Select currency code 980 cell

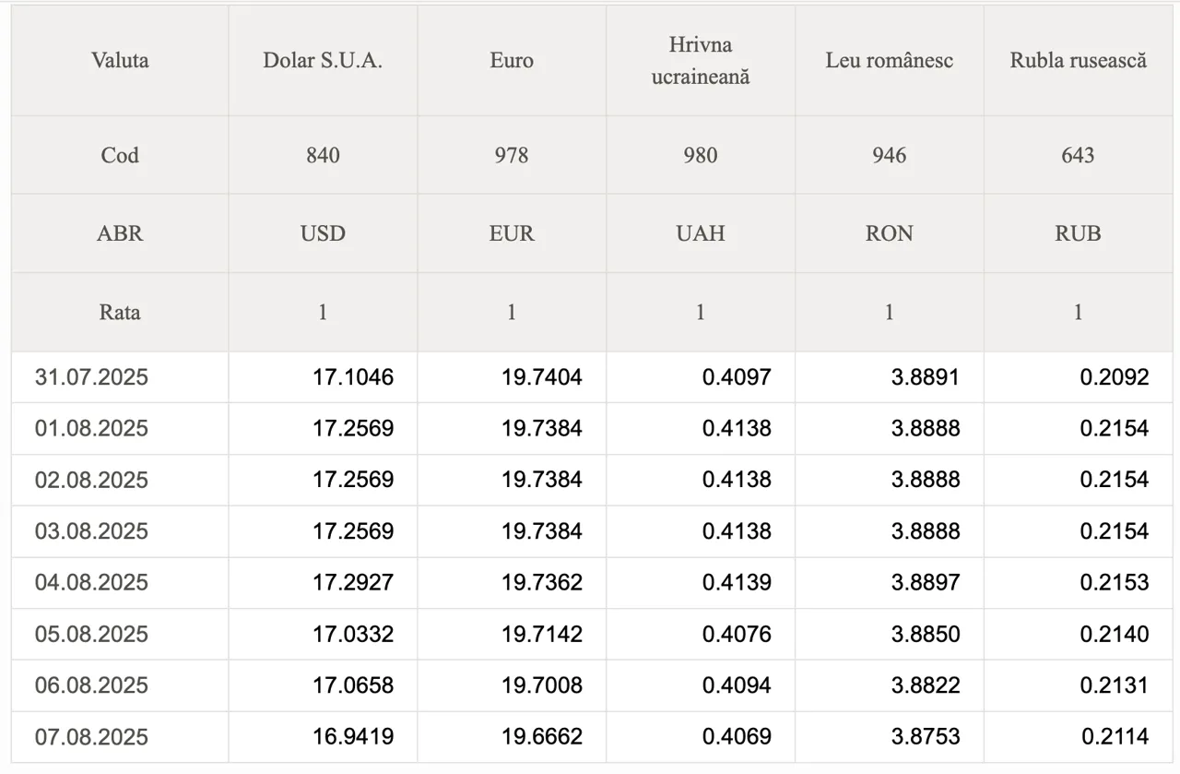701,155
